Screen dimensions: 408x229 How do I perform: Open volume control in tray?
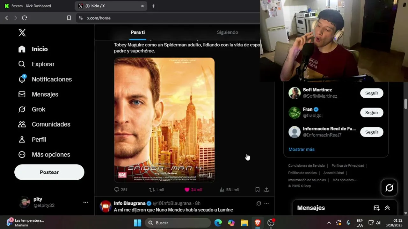click(x=378, y=223)
